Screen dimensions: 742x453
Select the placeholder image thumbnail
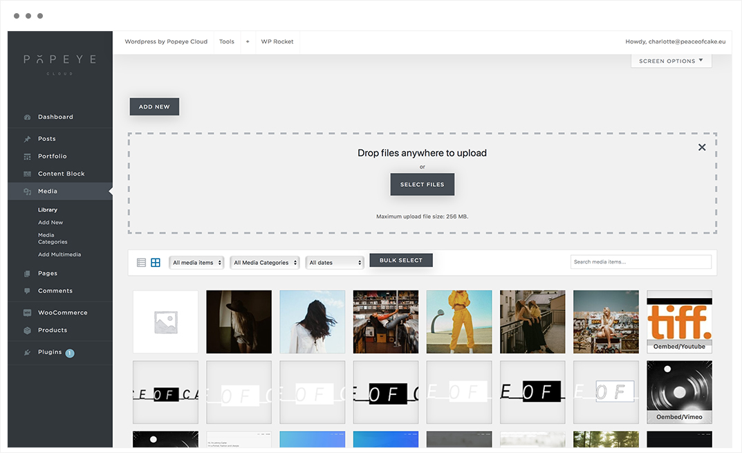tap(166, 322)
